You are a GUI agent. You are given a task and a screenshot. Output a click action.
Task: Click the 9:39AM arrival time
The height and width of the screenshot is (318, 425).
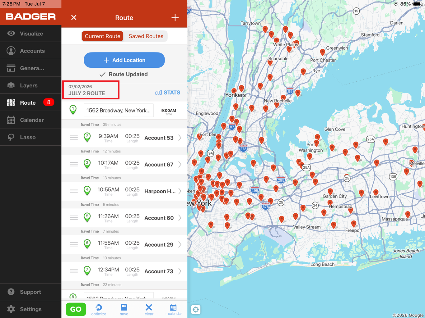[x=108, y=136]
